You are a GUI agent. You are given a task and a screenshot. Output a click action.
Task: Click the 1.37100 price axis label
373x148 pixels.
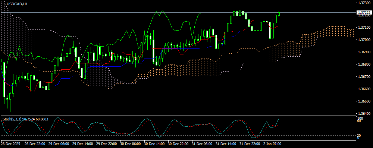(x=364, y=28)
